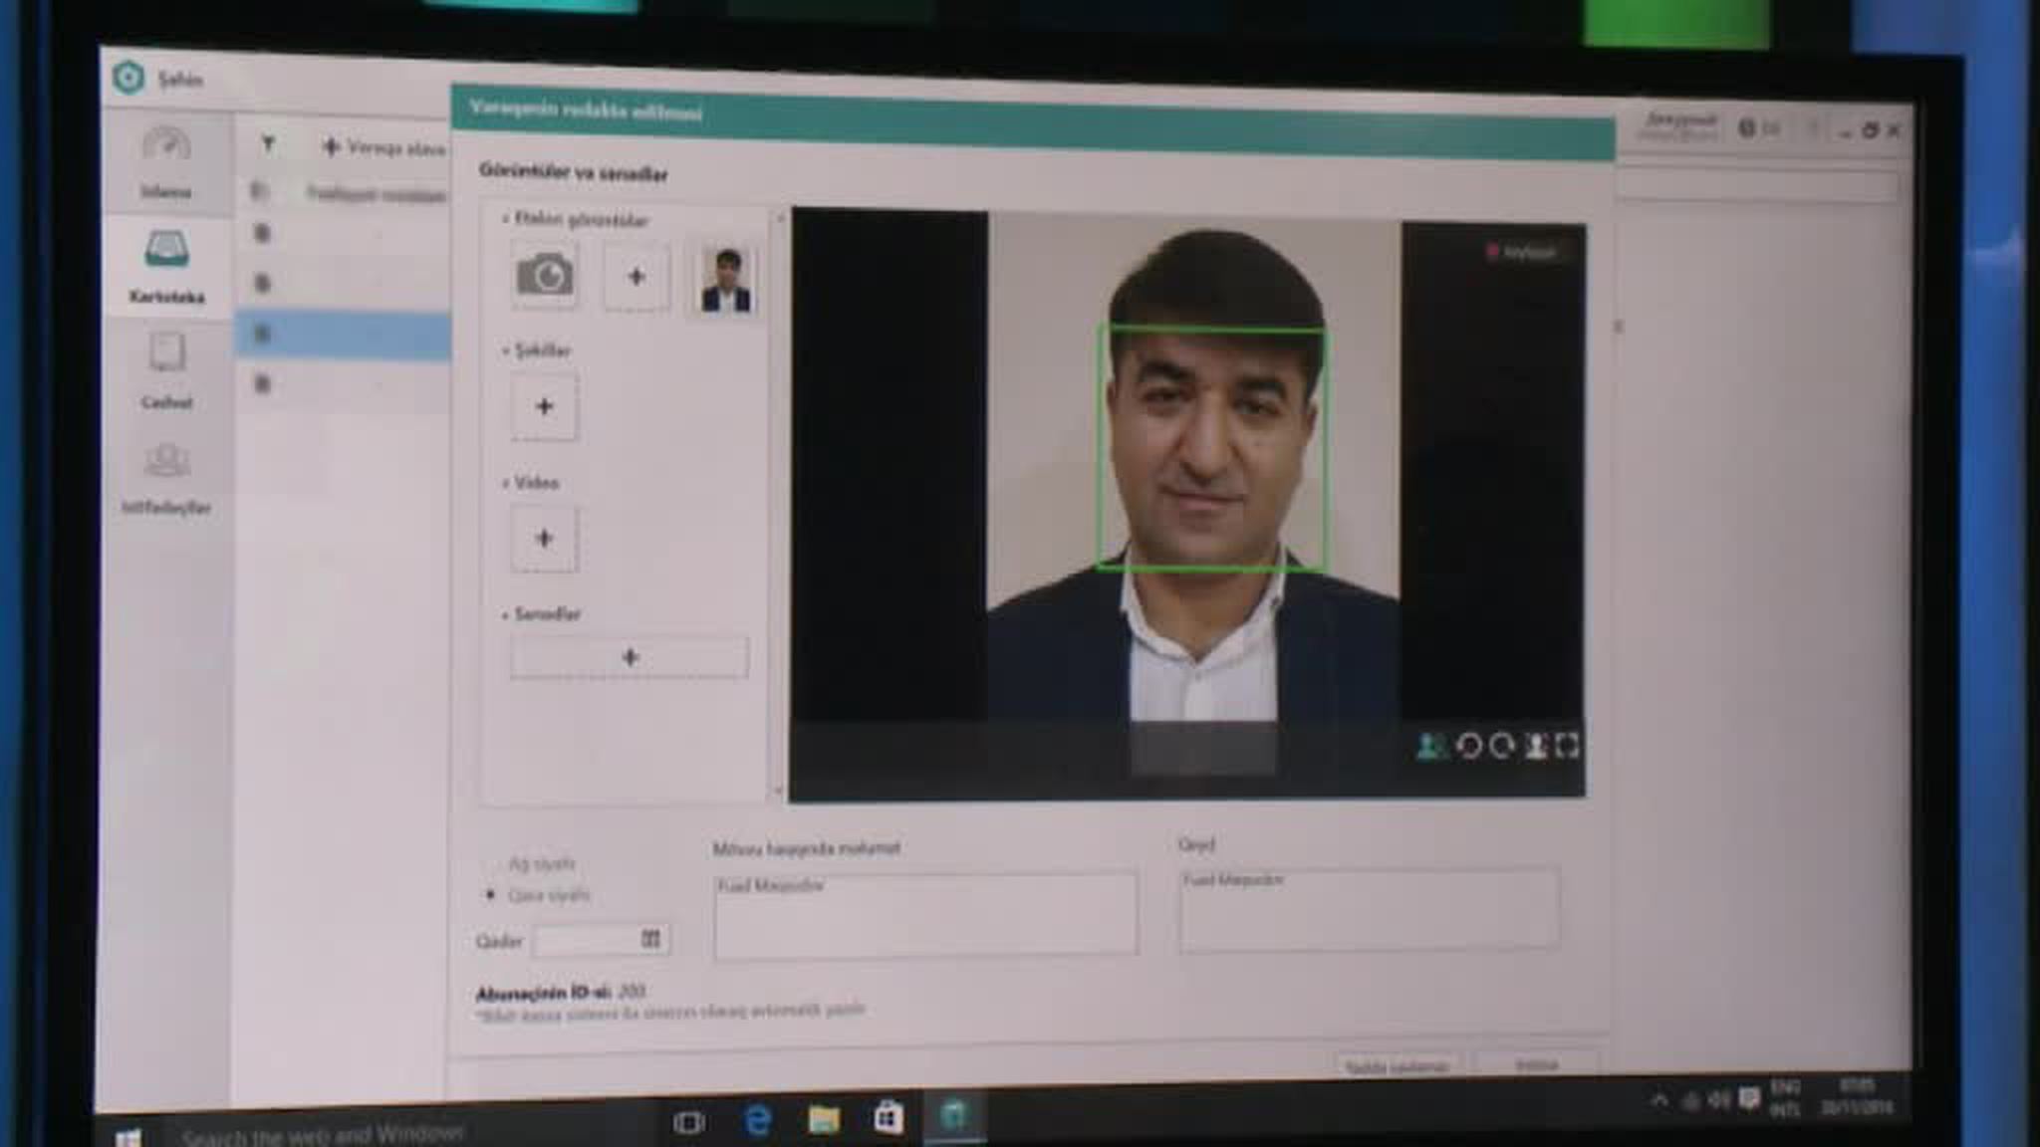Open the calendar date picker

click(x=650, y=939)
